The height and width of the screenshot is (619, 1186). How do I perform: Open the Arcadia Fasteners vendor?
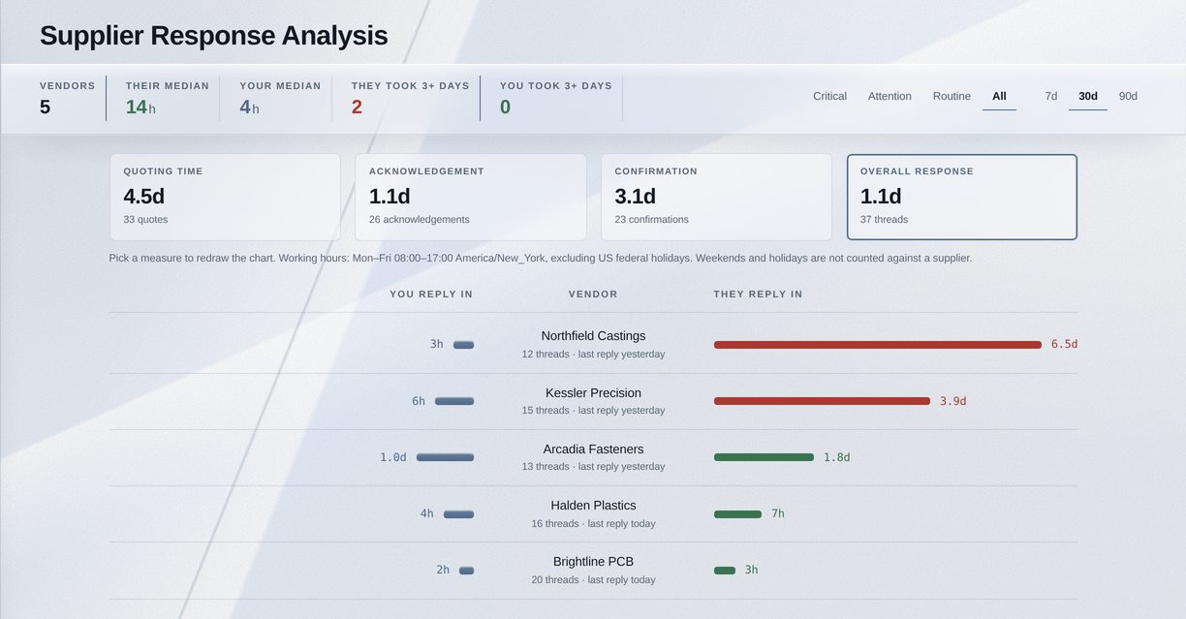coord(593,449)
